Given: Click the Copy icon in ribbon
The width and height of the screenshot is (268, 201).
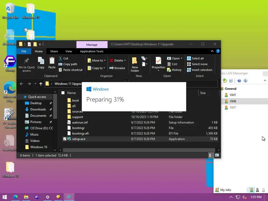Looking at the screenshot, I should (41, 61).
